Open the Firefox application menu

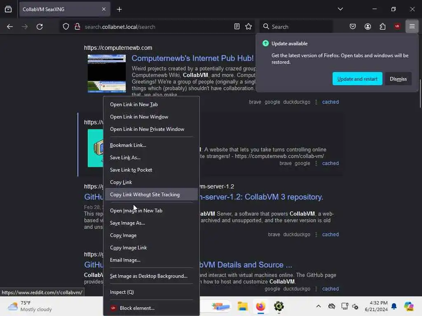coord(412,26)
